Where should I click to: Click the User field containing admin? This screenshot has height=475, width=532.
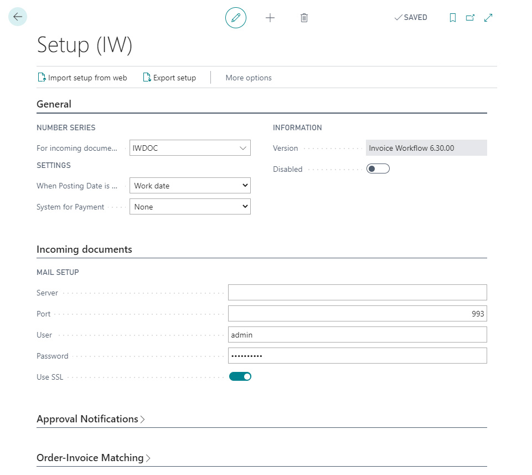[x=358, y=335]
